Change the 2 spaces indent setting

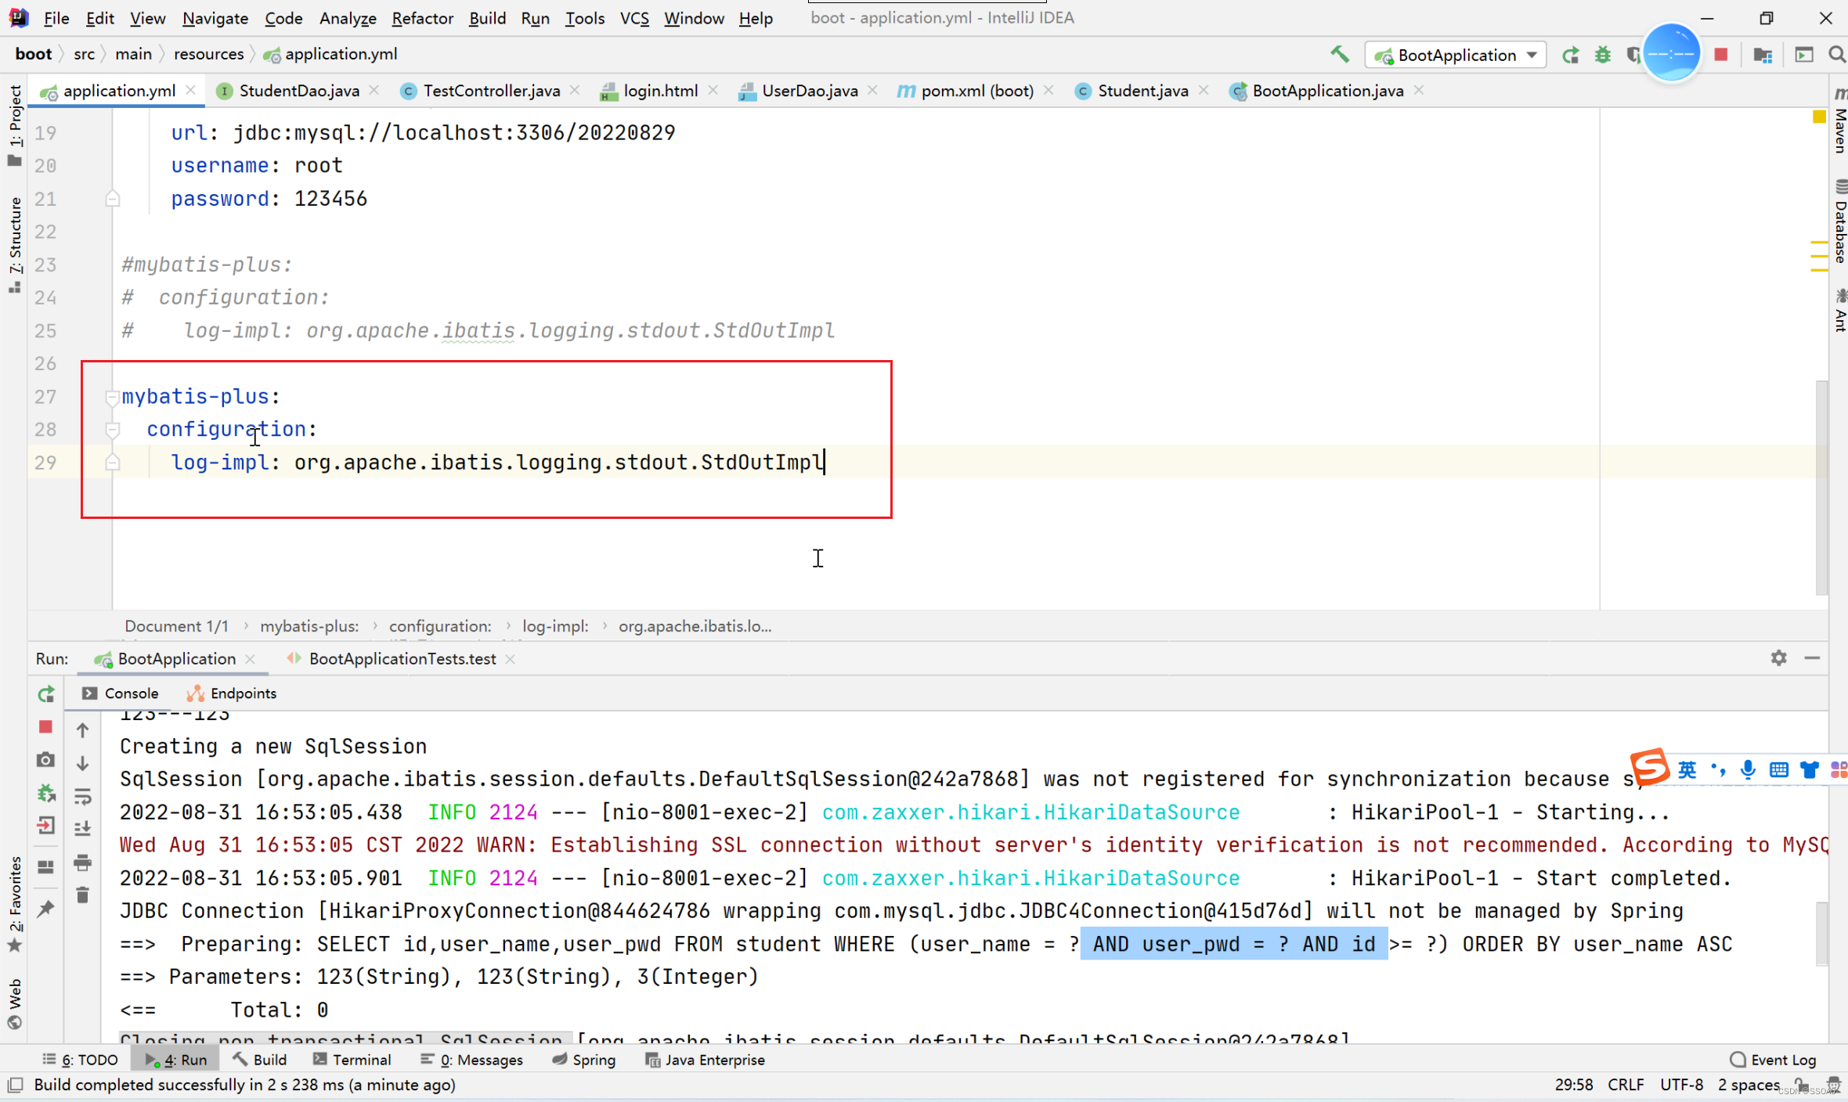coord(1749,1085)
